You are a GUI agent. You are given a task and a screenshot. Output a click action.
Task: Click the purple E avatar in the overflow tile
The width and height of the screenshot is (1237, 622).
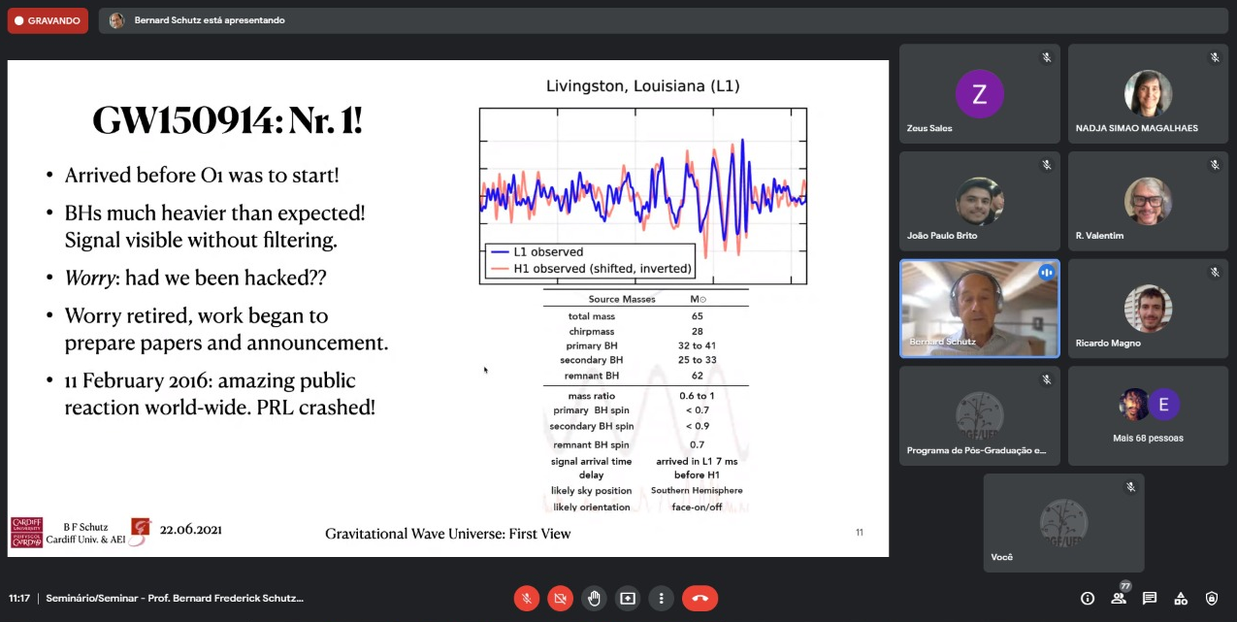1163,404
